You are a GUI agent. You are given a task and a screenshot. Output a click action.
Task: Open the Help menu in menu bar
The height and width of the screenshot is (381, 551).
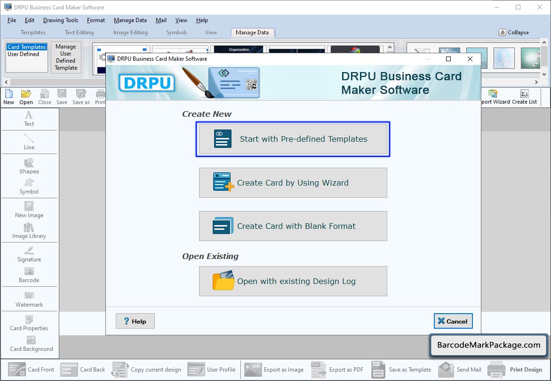202,20
